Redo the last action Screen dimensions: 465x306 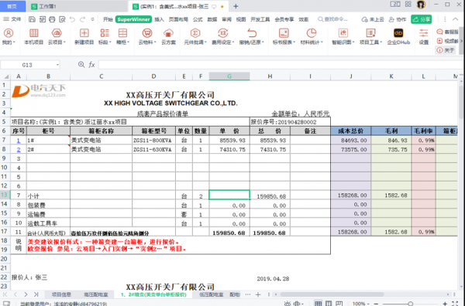point(82,19)
